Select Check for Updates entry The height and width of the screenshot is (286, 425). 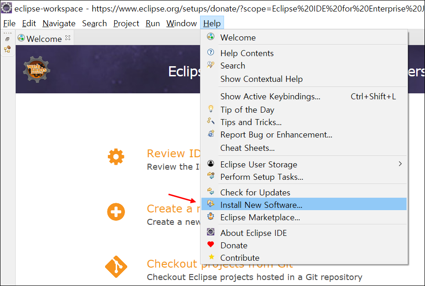coord(304,192)
